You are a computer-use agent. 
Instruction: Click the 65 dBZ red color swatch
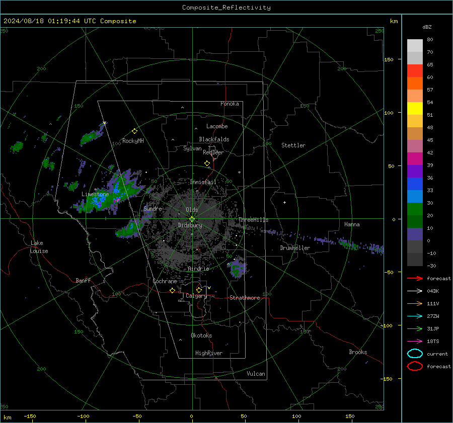[415, 70]
